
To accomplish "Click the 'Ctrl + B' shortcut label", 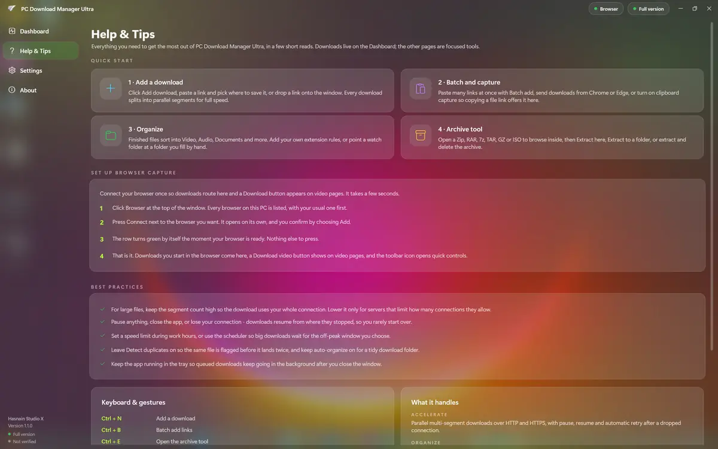I will click(x=111, y=430).
